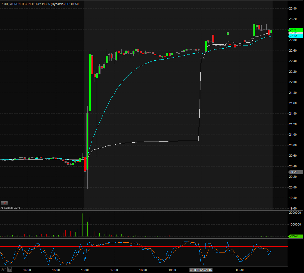Select the 22.87 cyan price marker
The height and width of the screenshot is (273, 304).
click(296, 36)
